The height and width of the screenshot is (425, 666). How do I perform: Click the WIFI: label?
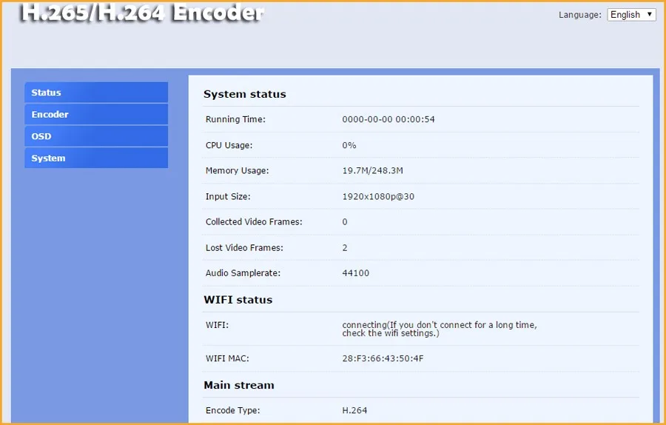pyautogui.click(x=217, y=325)
